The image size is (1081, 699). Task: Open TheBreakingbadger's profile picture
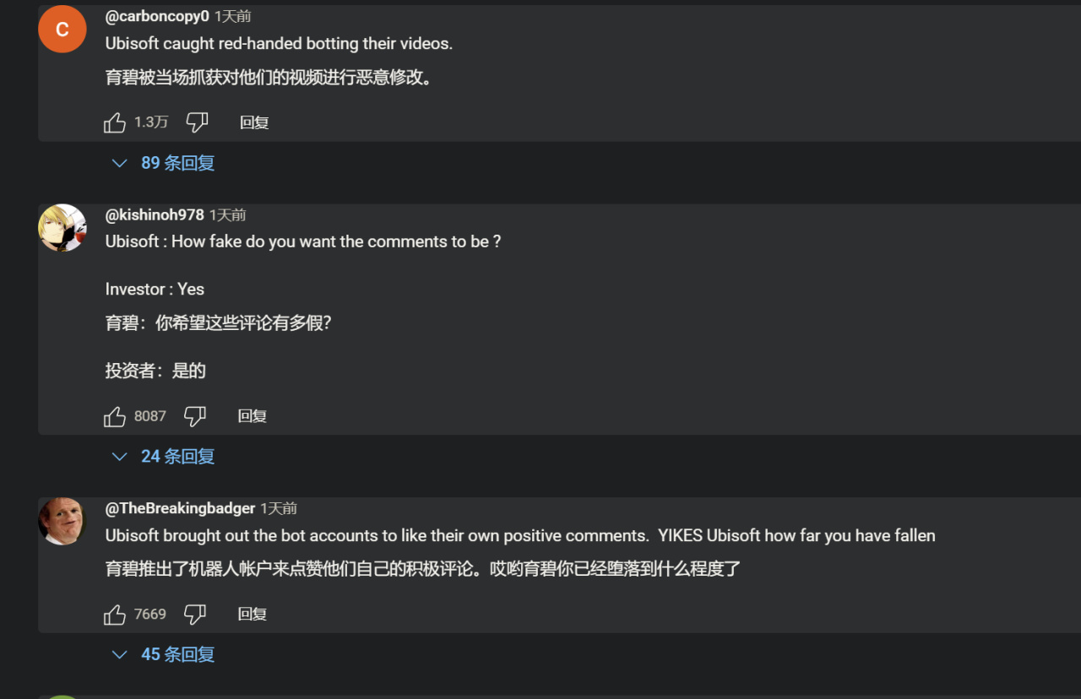point(62,521)
